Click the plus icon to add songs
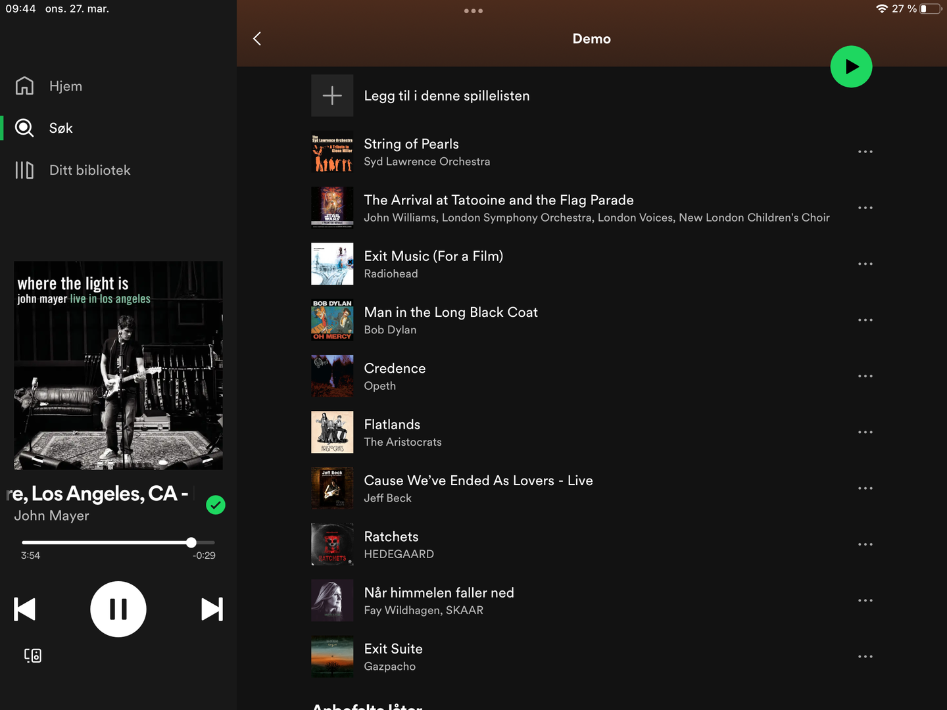 coord(332,96)
